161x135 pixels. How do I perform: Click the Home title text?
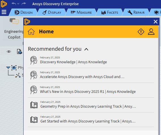(x=46, y=32)
